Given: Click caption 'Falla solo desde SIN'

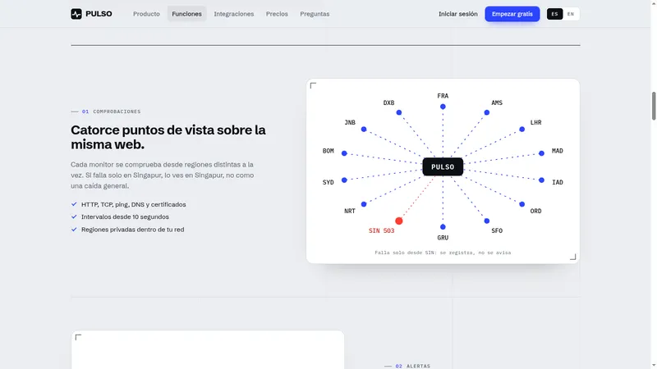Looking at the screenshot, I should (443, 253).
